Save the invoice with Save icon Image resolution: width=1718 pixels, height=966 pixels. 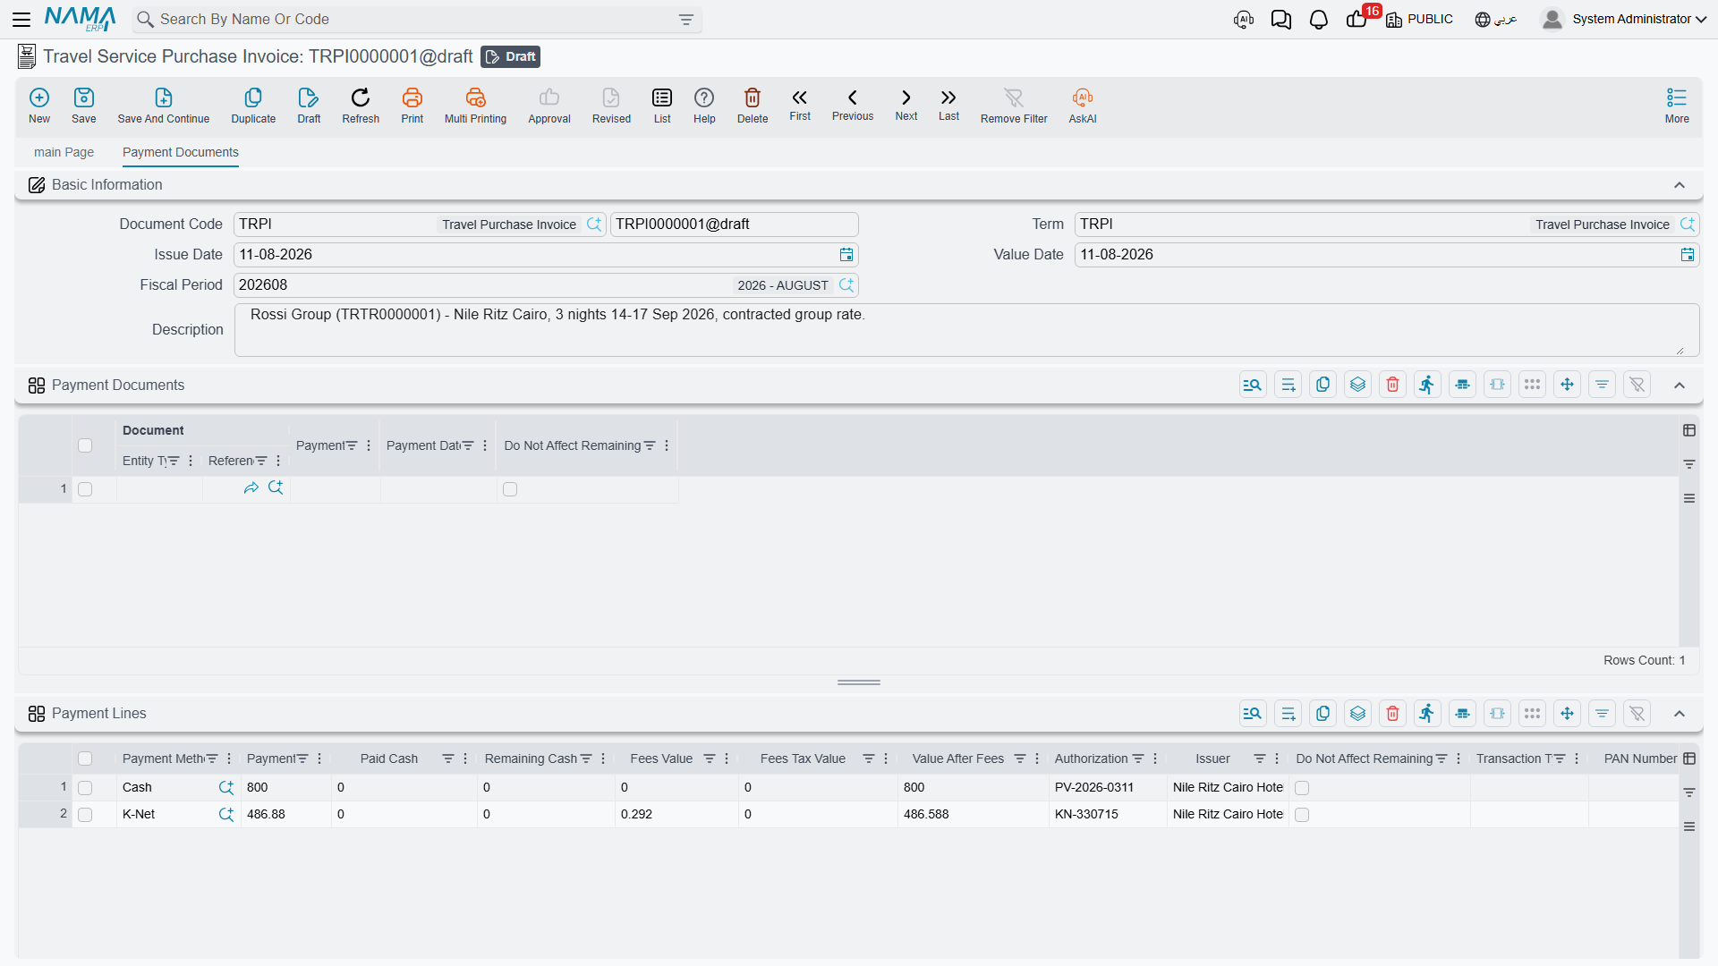coord(84,106)
